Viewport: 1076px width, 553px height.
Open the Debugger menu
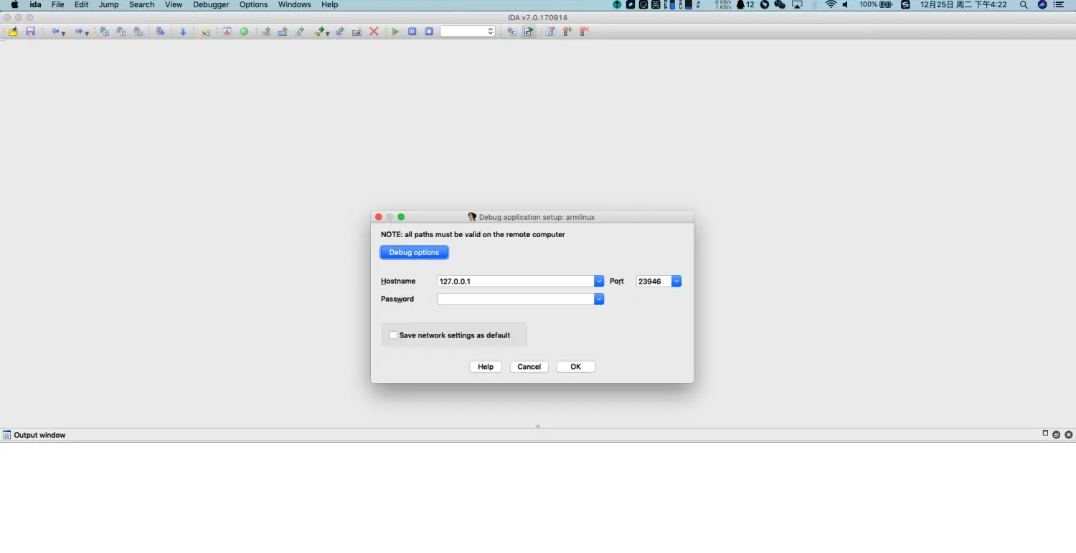tap(211, 4)
